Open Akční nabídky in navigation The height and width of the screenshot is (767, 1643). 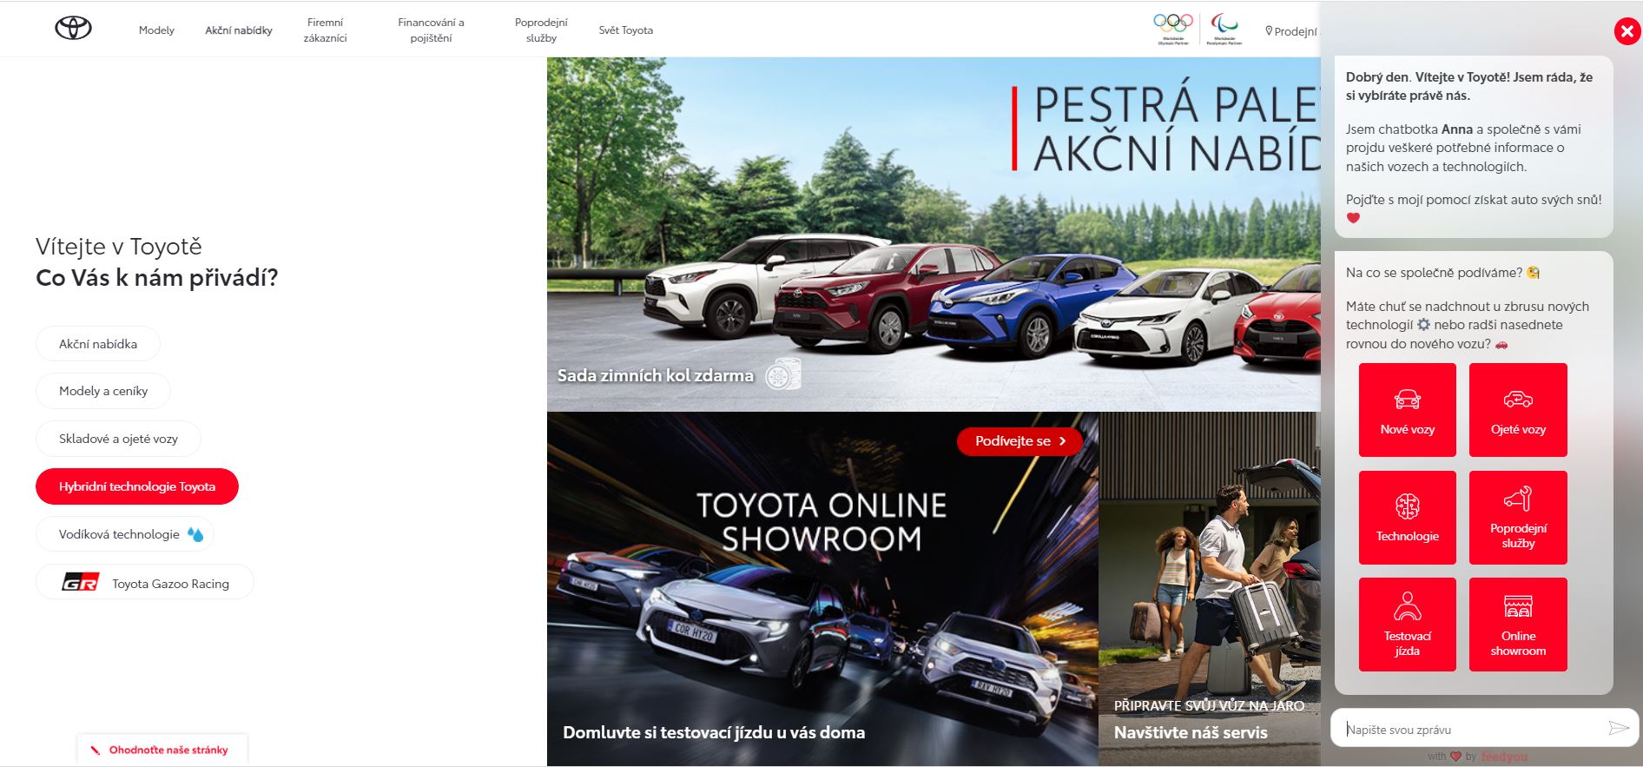pos(239,30)
